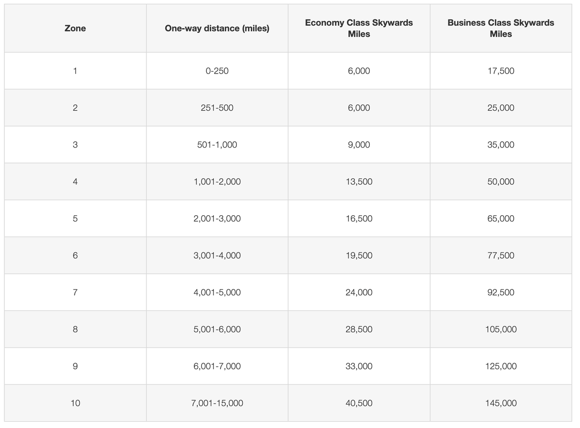
Task: Click the Zone column header
Action: (75, 29)
